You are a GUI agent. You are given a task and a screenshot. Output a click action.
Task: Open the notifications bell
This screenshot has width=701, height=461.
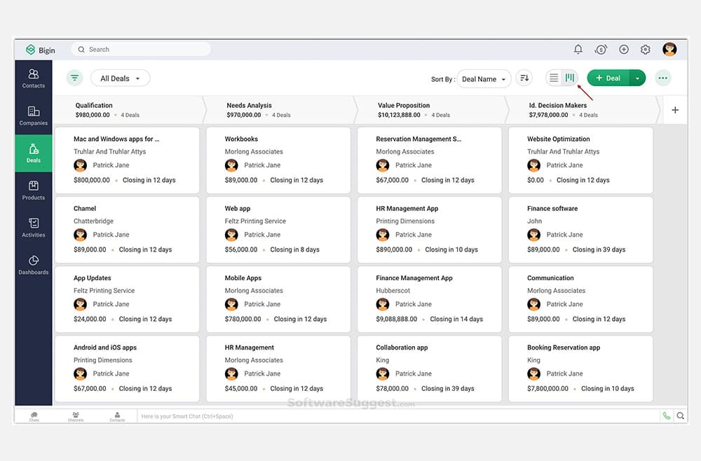pyautogui.click(x=578, y=50)
